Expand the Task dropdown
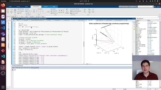Screen dimensions: 161x90 (53, 9)
